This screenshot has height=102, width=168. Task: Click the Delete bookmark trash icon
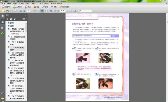tap(7, 19)
